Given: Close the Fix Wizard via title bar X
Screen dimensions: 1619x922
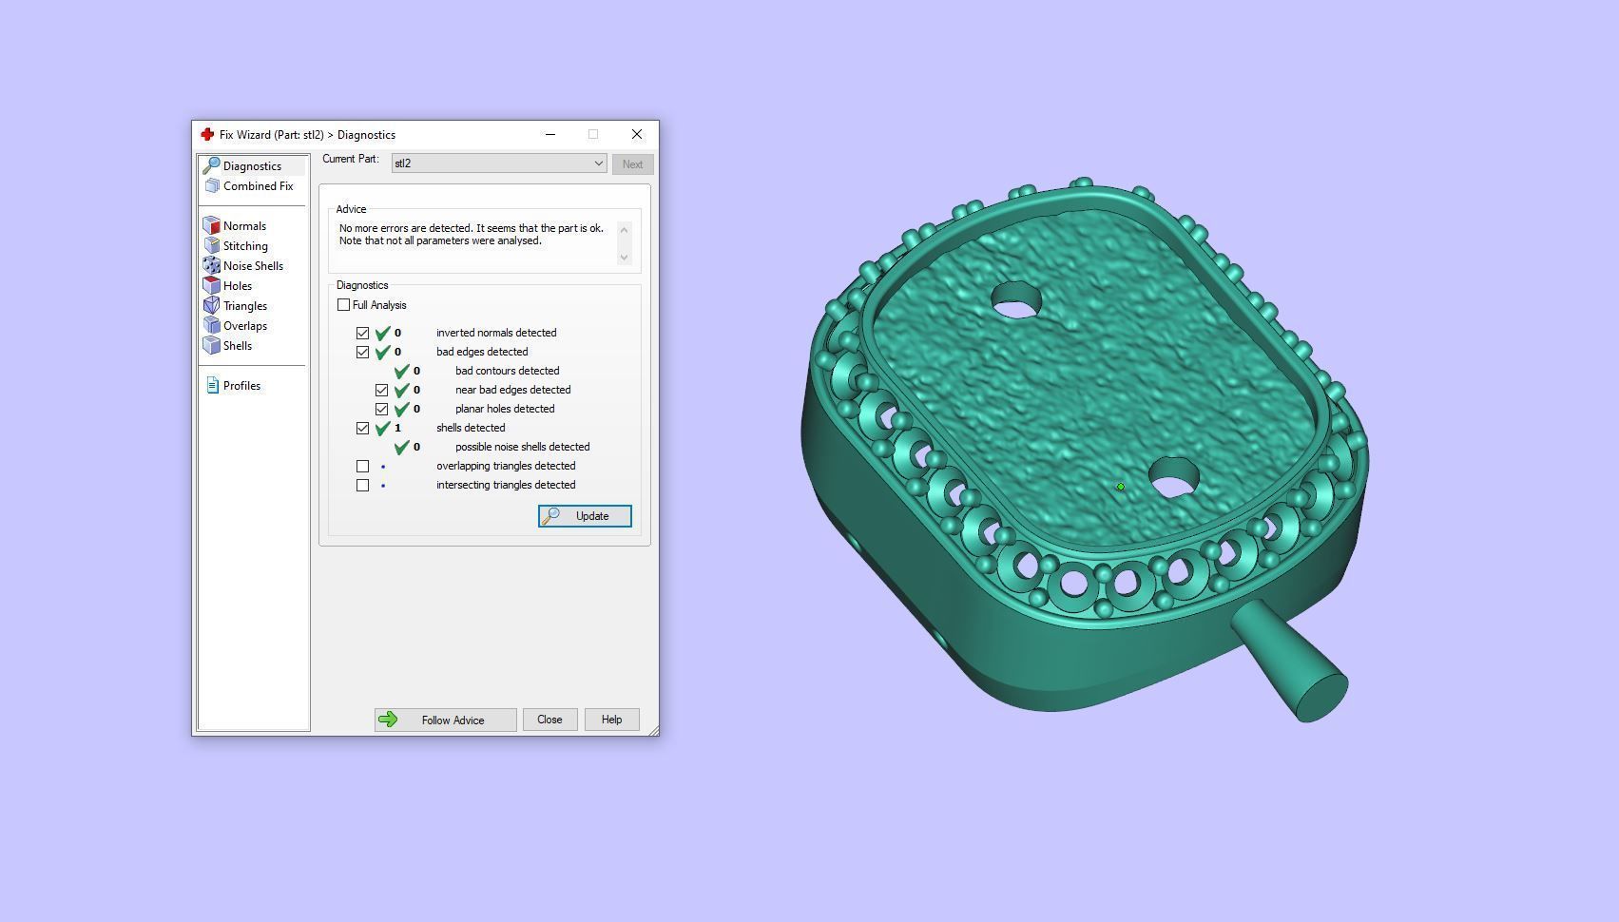Looking at the screenshot, I should tap(637, 134).
